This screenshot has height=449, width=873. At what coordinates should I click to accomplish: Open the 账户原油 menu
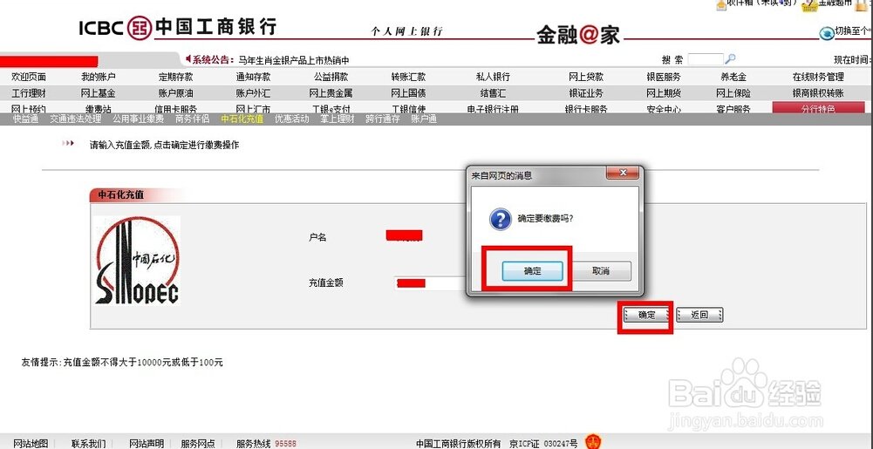[x=175, y=93]
